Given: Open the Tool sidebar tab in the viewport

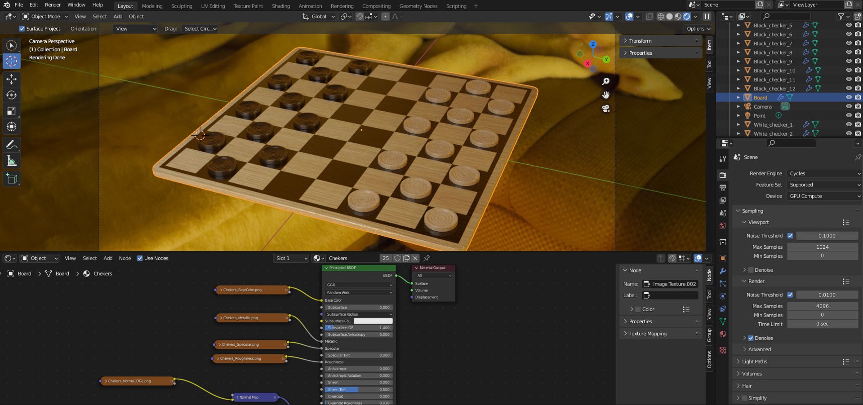Looking at the screenshot, I should (x=709, y=64).
